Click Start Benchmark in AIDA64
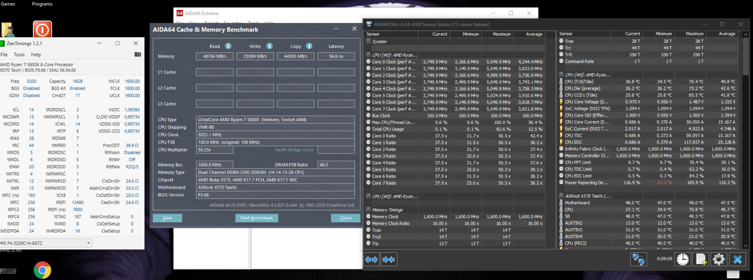 pyautogui.click(x=256, y=218)
